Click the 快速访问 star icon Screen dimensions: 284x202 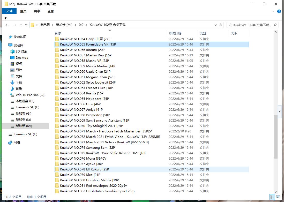pos(11,37)
